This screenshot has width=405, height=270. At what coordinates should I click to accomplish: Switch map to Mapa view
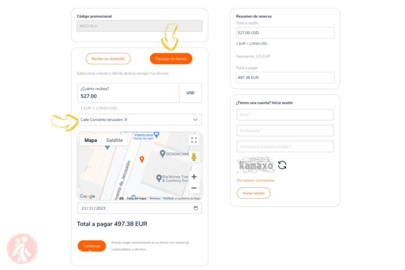pyautogui.click(x=91, y=140)
